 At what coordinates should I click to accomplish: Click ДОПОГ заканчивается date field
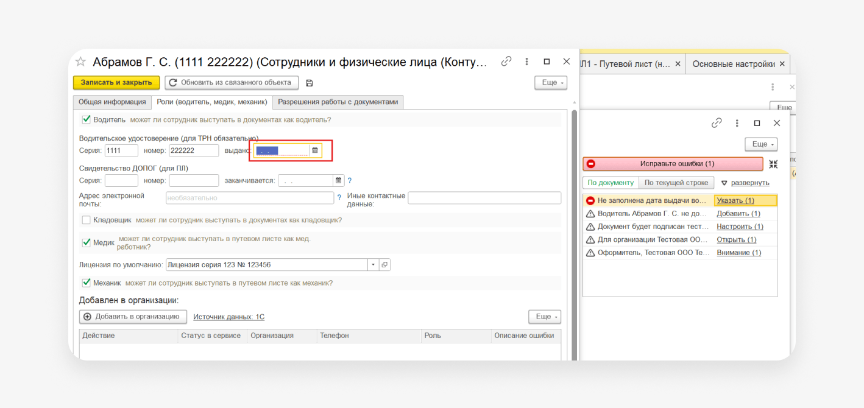coord(305,181)
